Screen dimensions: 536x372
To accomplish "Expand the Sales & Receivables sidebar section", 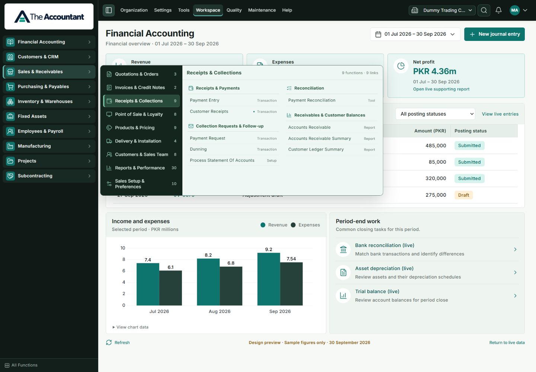I will [x=49, y=72].
